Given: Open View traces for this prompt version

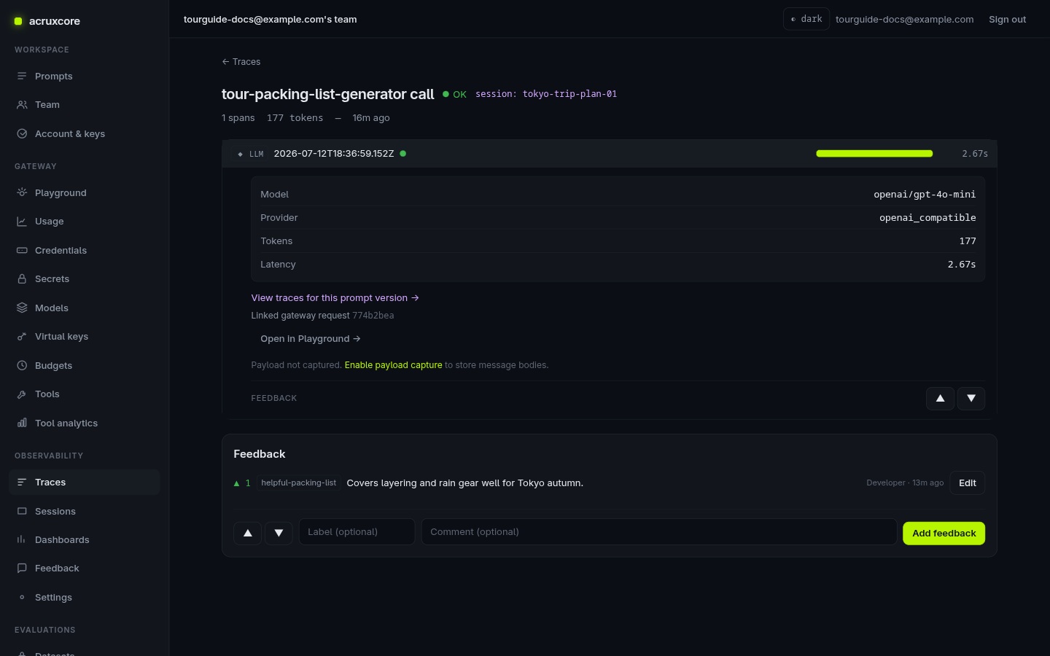Looking at the screenshot, I should 335,298.
